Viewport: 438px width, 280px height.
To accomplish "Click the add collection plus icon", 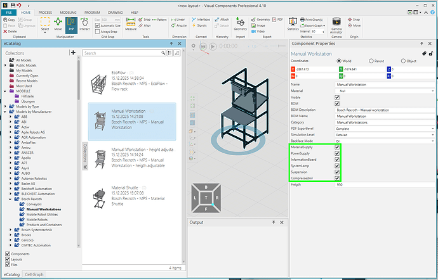I will pyautogui.click(x=73, y=53).
